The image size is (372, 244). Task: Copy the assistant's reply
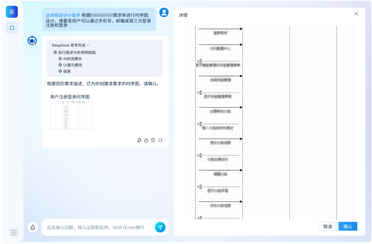pyautogui.click(x=139, y=140)
